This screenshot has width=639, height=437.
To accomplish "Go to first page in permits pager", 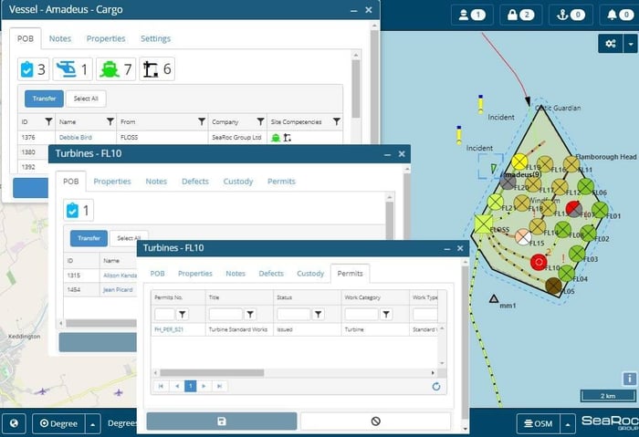I will click(161, 386).
